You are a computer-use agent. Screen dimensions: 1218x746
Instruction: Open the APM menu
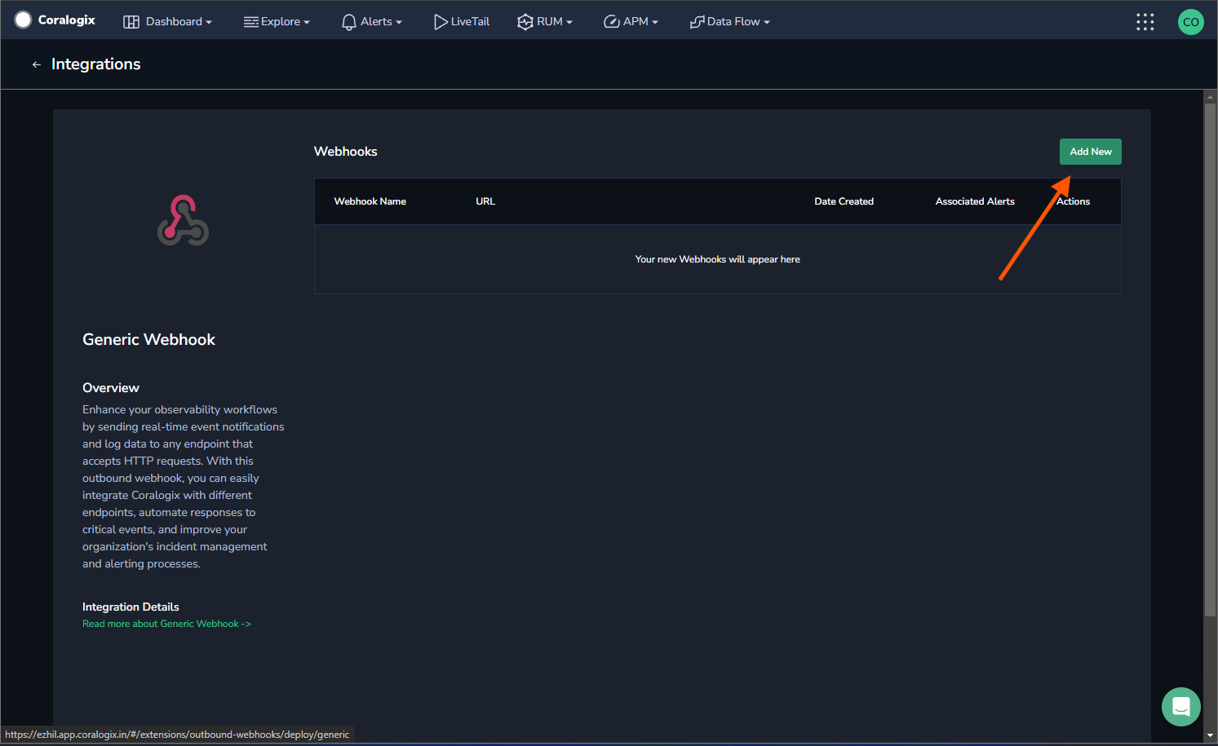click(x=631, y=22)
